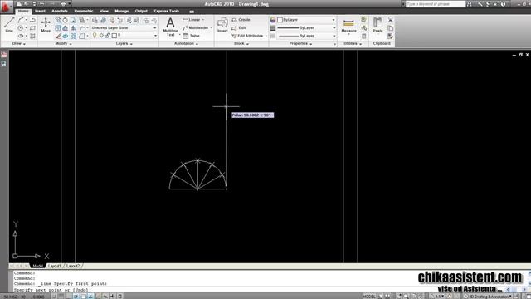Toggle the layer light bulb on/off icon
This screenshot has height=299, width=531.
(x=95, y=35)
